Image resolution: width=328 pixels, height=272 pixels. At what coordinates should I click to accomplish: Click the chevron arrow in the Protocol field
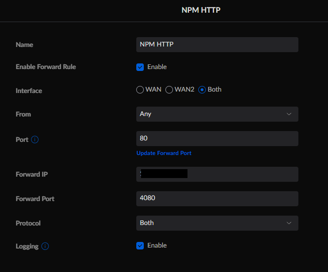[289, 223]
